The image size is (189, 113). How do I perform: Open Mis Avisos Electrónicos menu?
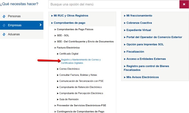(x=141, y=77)
